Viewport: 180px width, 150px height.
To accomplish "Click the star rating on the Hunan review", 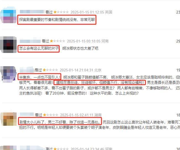I will click(51, 115).
